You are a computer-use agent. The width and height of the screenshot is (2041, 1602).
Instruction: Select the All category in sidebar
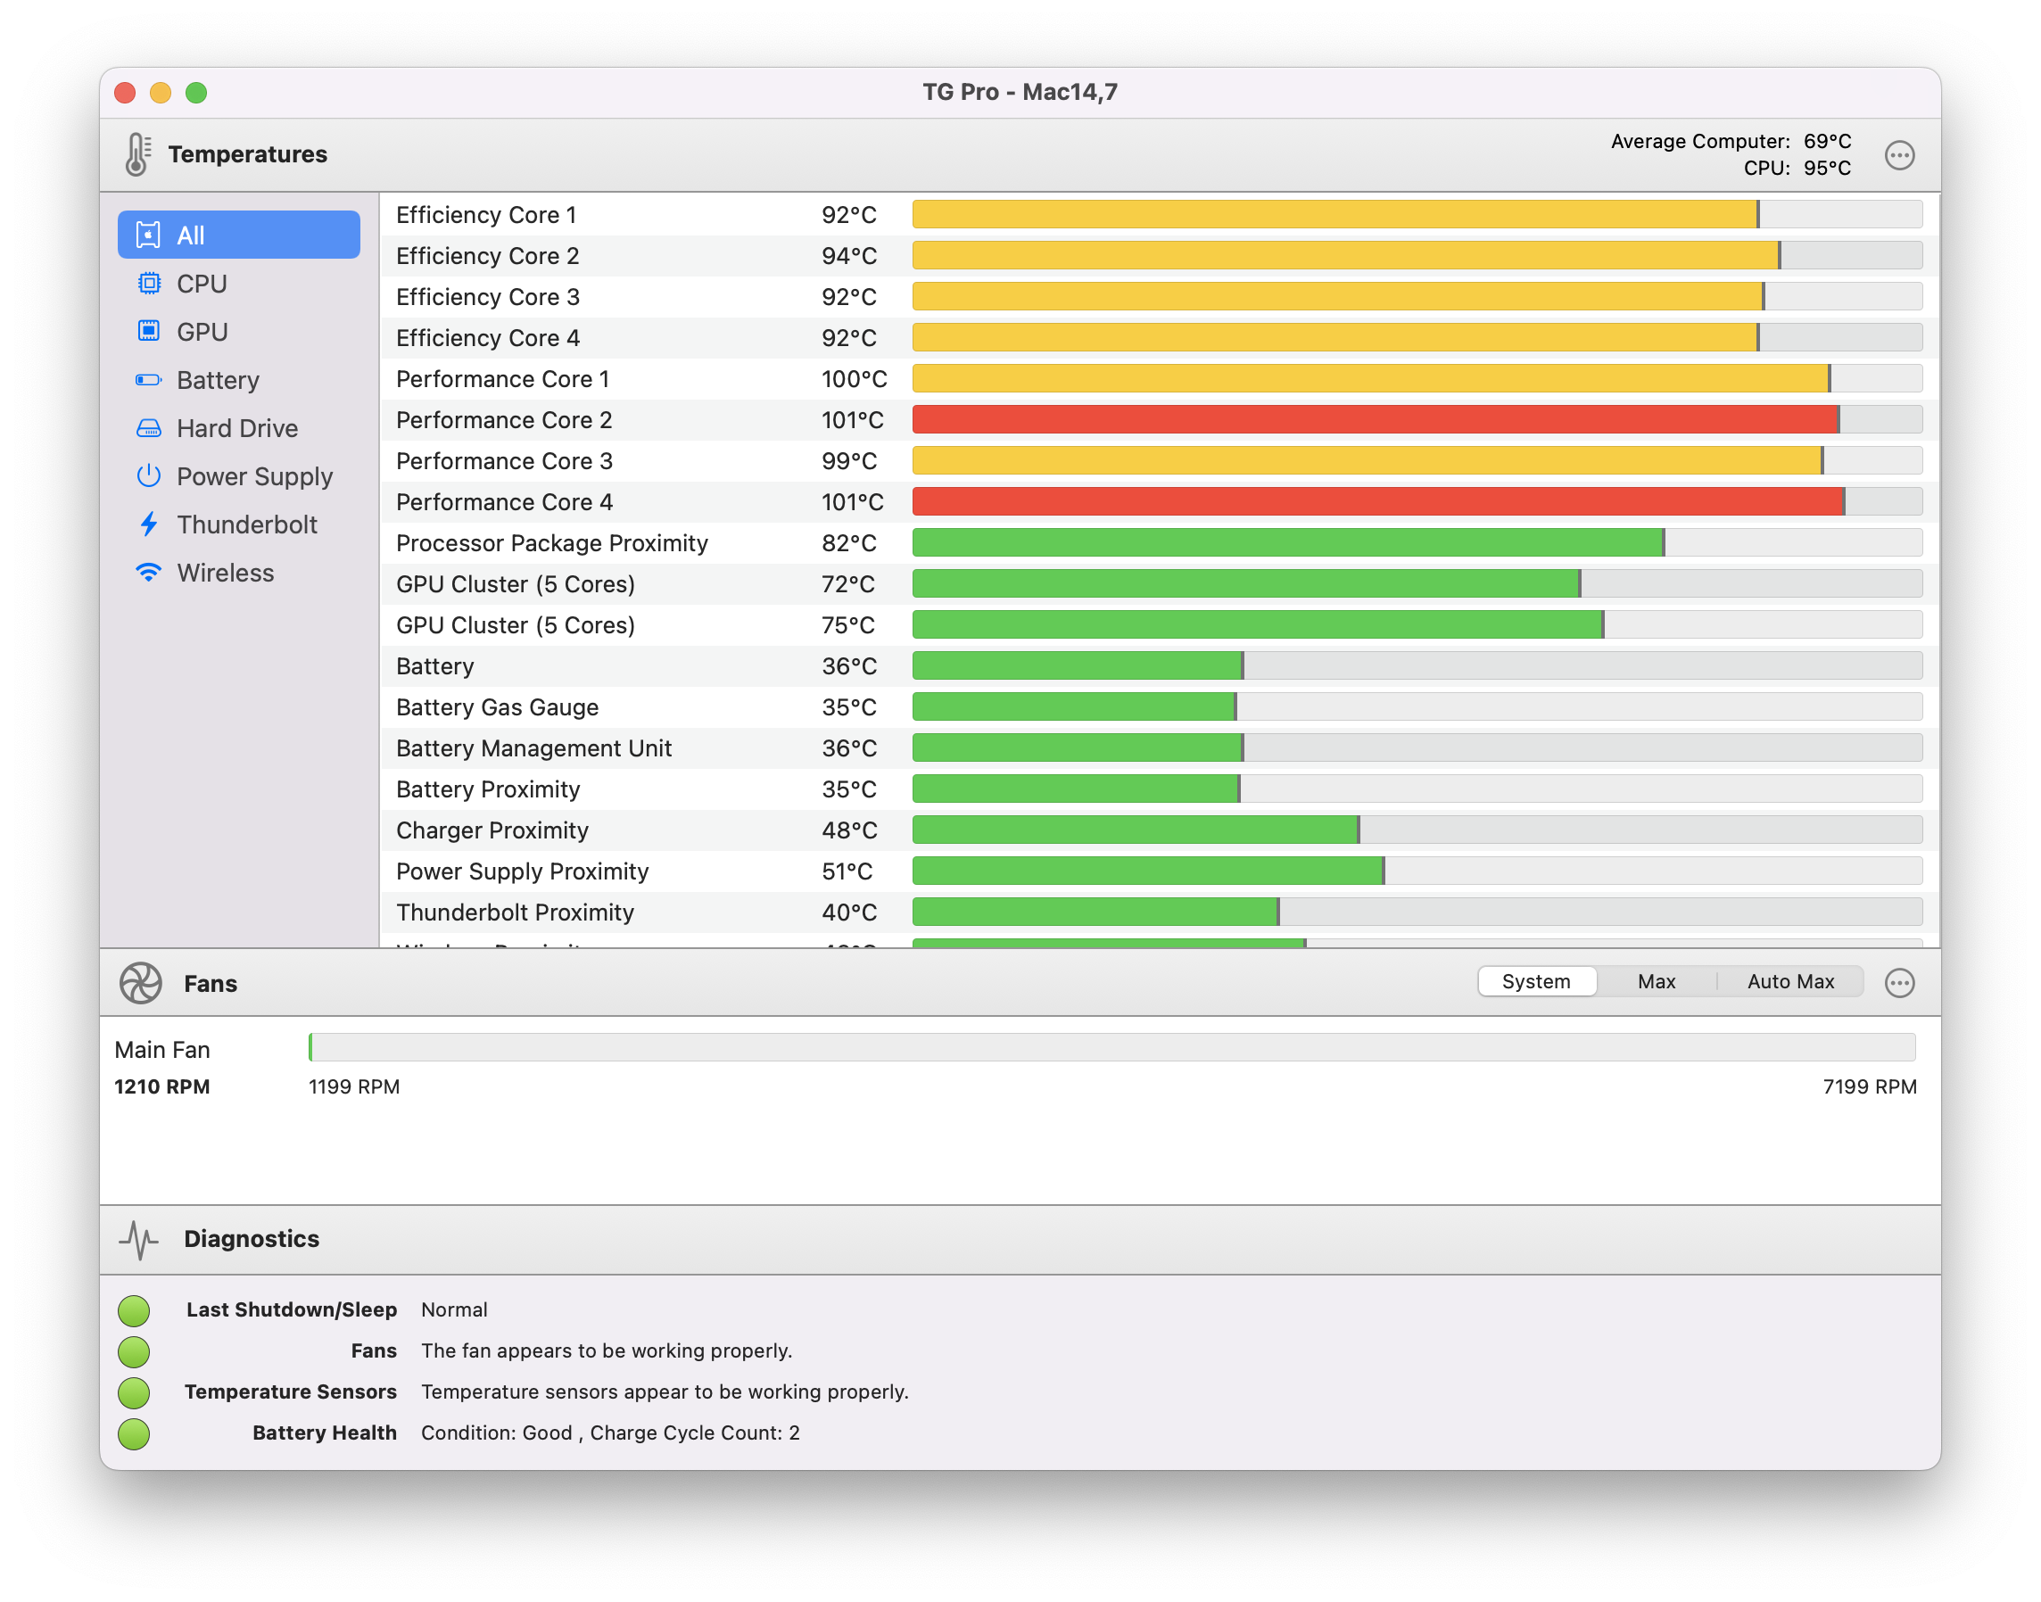[238, 235]
